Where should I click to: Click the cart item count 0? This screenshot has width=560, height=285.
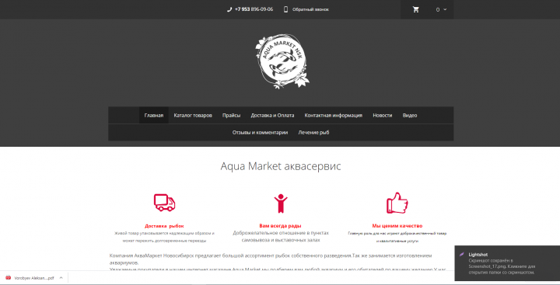438,9
